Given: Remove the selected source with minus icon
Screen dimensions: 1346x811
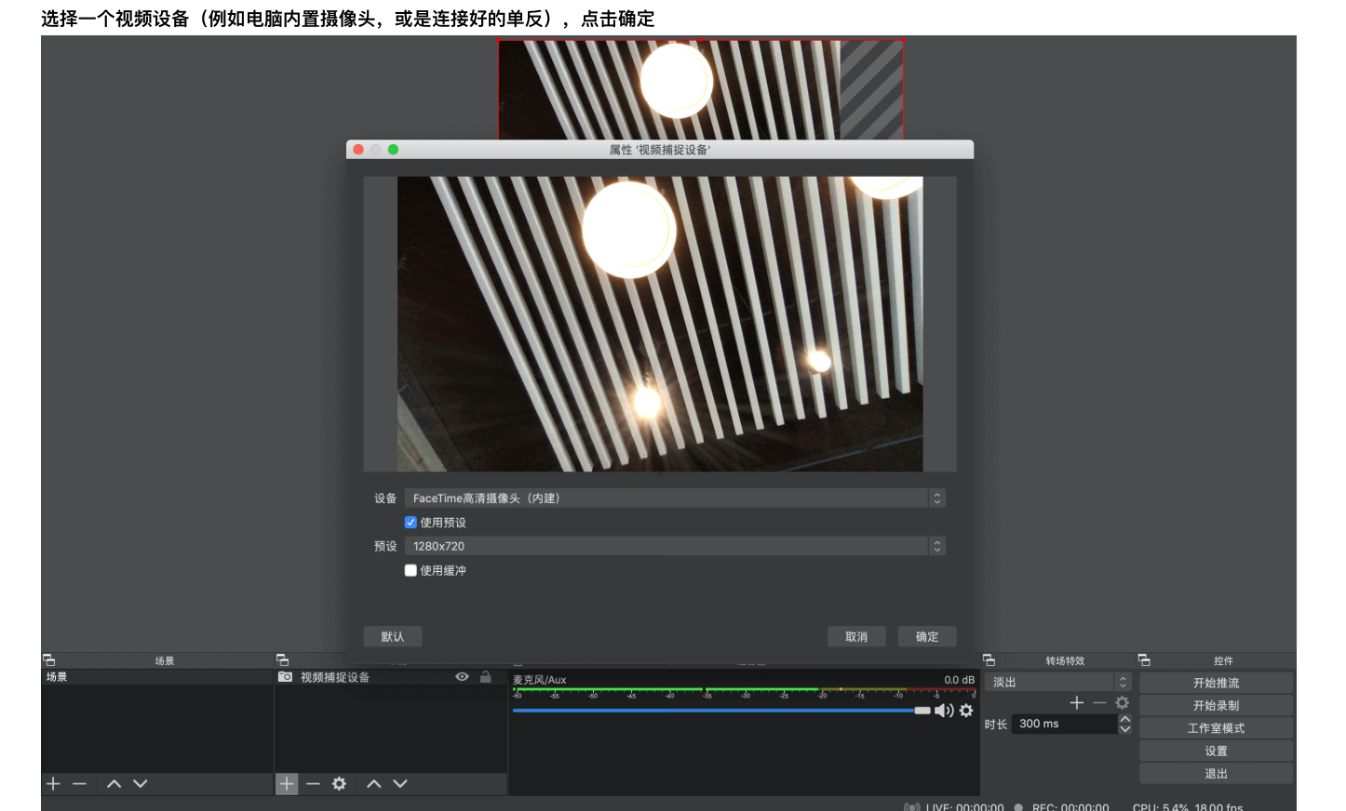Looking at the screenshot, I should (x=313, y=784).
